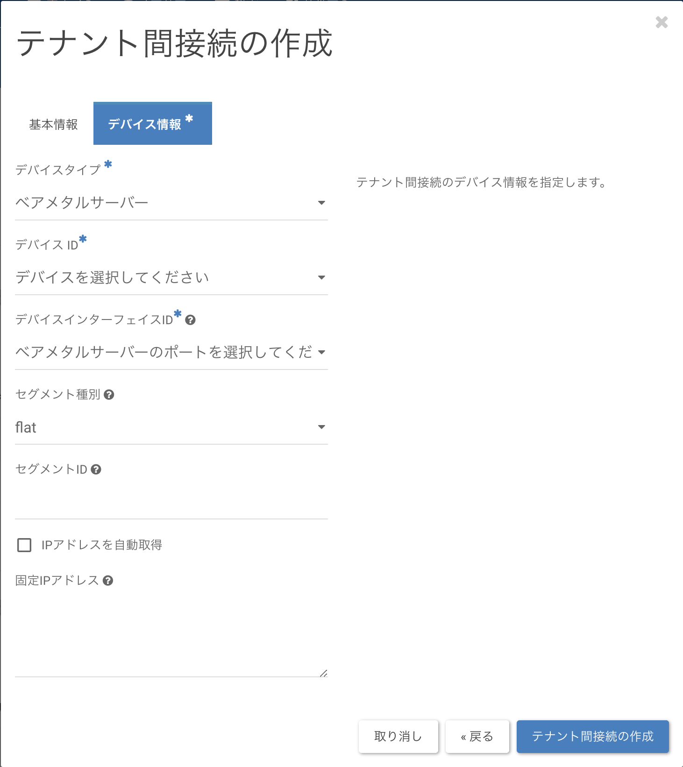
Task: Enable IPアドレスを自動取得 checkbox
Action: coord(24,545)
